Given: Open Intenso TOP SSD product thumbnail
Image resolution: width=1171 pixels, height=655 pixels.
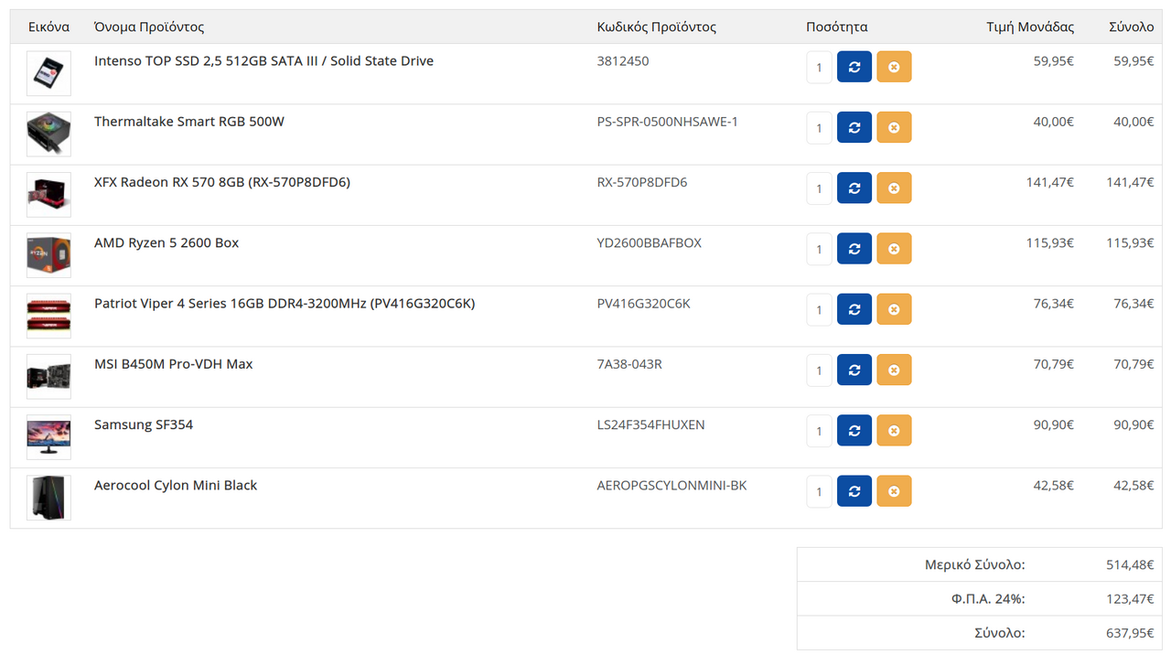Looking at the screenshot, I should [48, 73].
